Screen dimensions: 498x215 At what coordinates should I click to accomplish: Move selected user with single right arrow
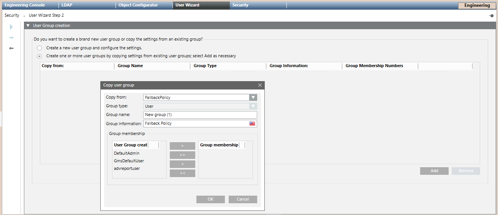[x=182, y=146]
